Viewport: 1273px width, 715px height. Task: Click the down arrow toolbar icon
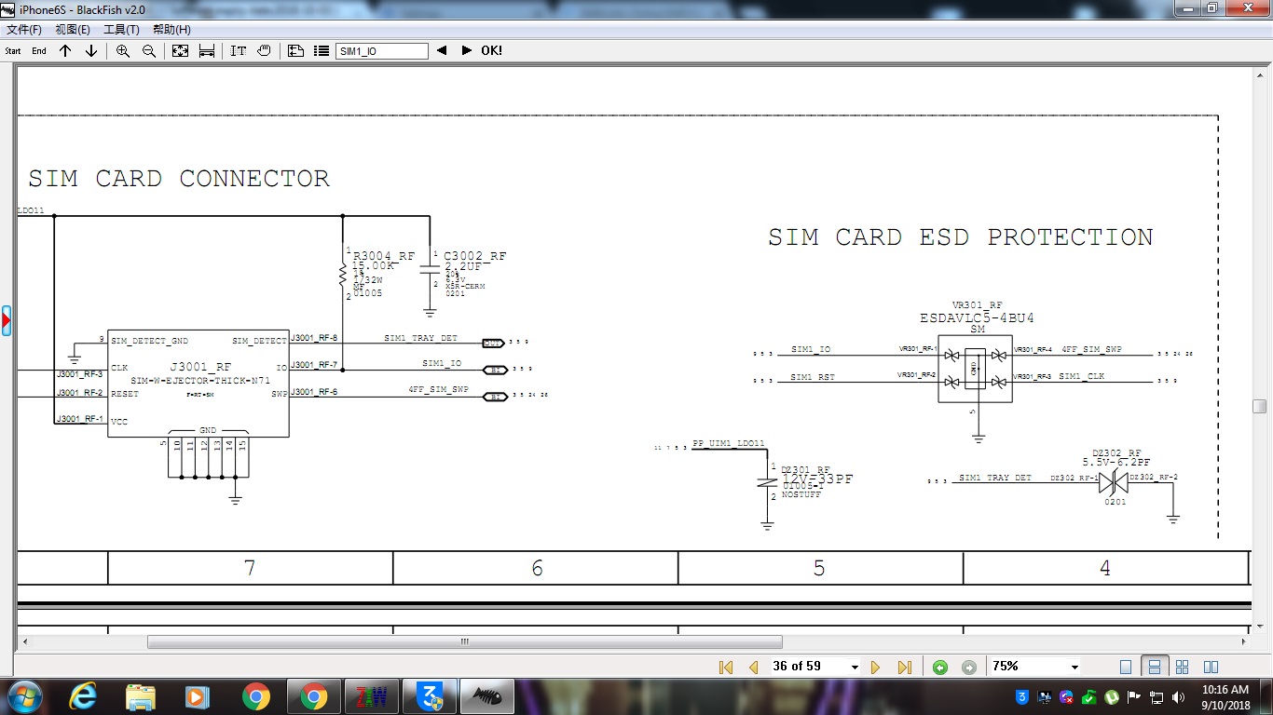91,51
